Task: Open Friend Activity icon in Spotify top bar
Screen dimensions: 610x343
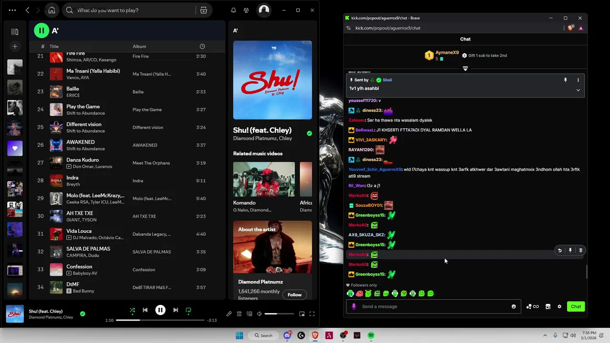Action: tap(246, 10)
